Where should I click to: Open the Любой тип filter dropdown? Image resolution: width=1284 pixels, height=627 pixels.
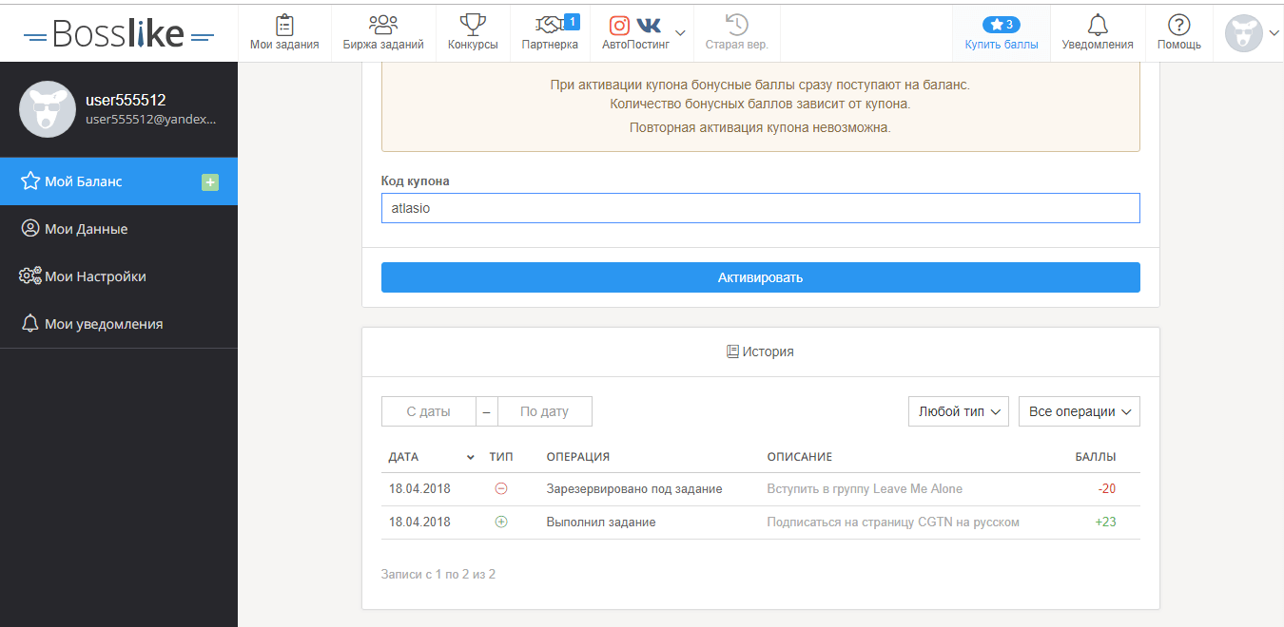click(x=958, y=411)
